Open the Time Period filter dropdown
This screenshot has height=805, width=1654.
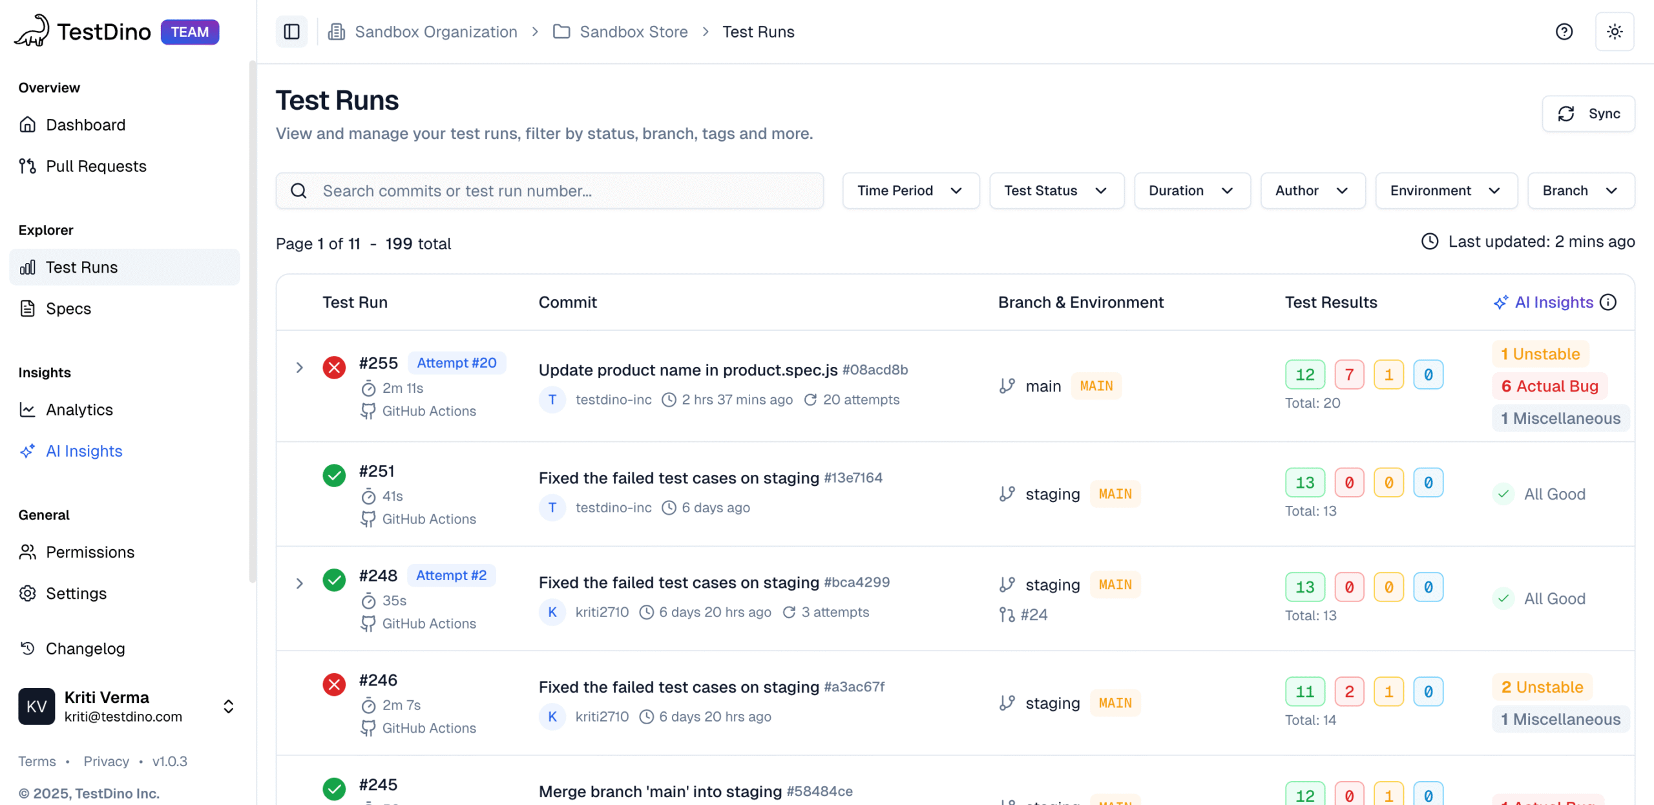pos(910,191)
